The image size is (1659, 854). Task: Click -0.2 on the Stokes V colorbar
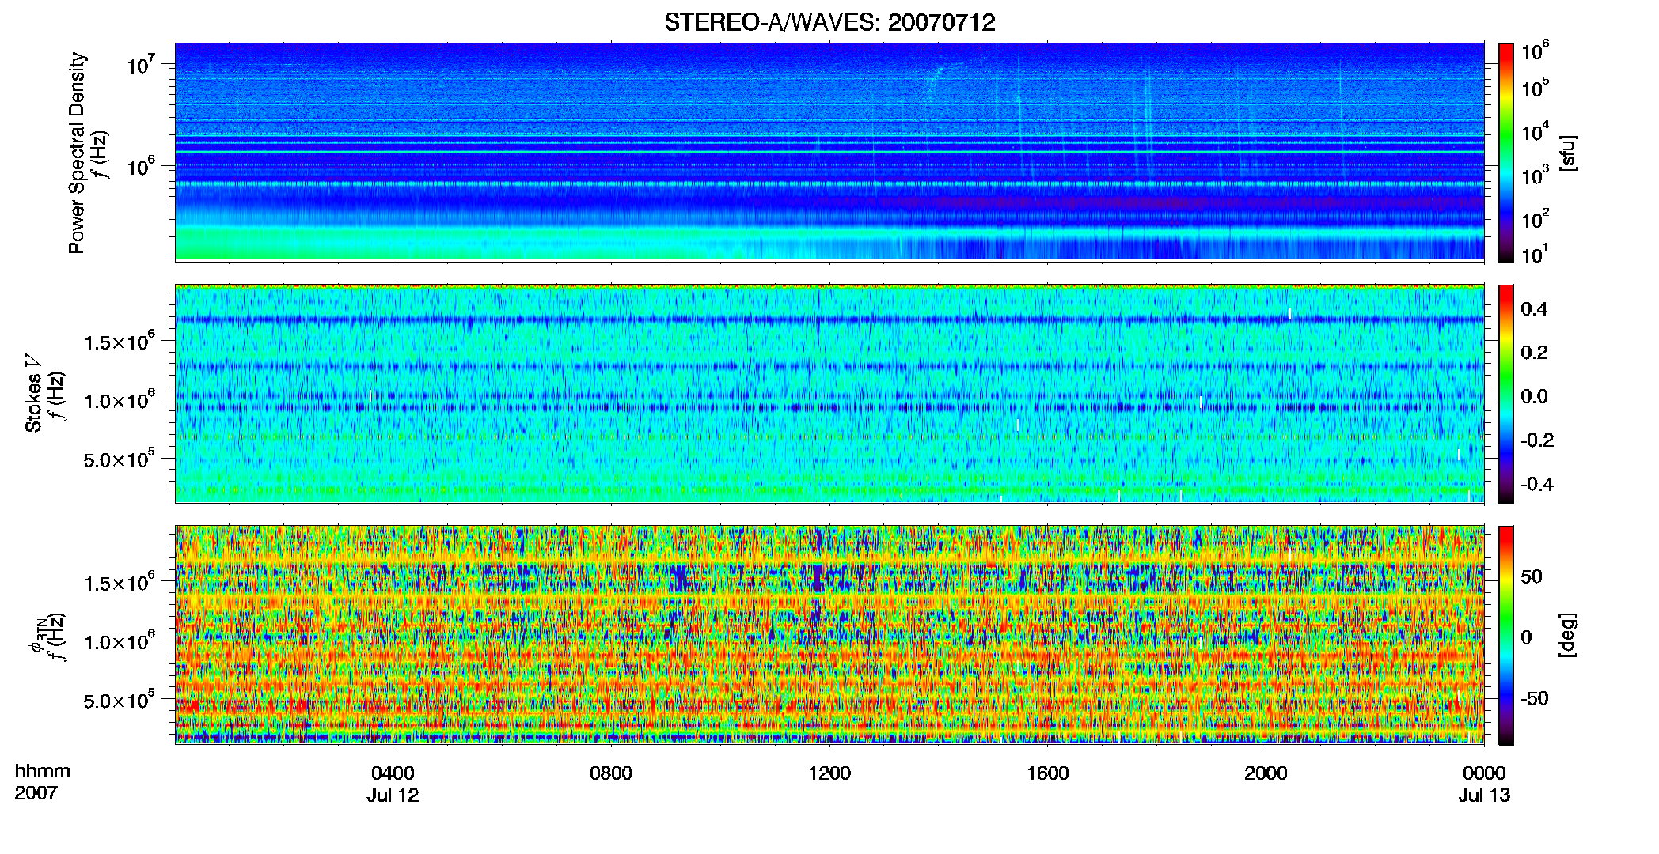[x=1537, y=440]
